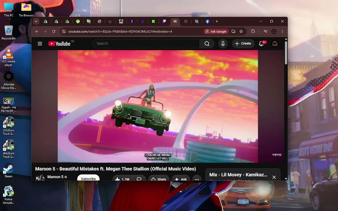Switch to the Facebook tab

[x=207, y=21]
